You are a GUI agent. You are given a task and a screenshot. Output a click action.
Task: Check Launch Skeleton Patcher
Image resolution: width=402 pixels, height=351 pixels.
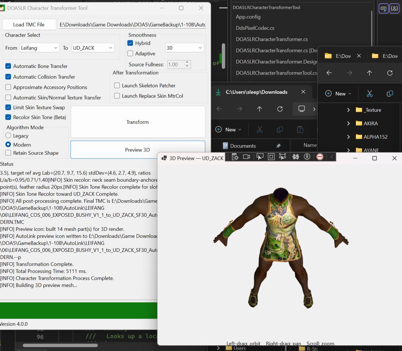[x=117, y=85]
